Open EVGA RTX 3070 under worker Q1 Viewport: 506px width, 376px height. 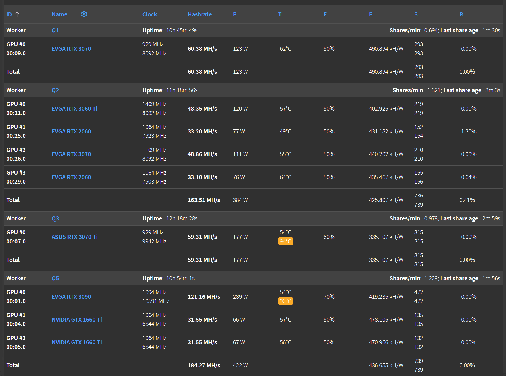click(71, 49)
